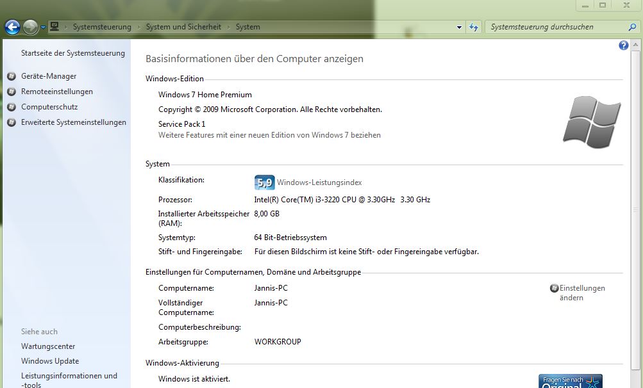Maximize the System window
The image size is (643, 388).
[x=603, y=5]
